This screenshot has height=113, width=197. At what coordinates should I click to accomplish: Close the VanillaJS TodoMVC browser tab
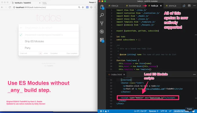pyautogui.click(x=40, y=3)
